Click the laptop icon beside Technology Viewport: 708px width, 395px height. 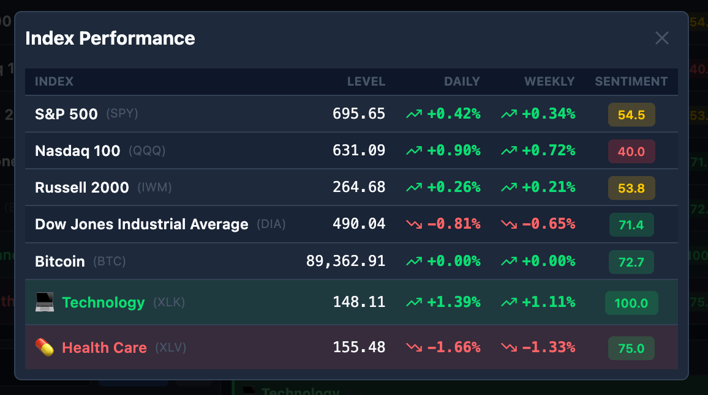click(x=45, y=302)
